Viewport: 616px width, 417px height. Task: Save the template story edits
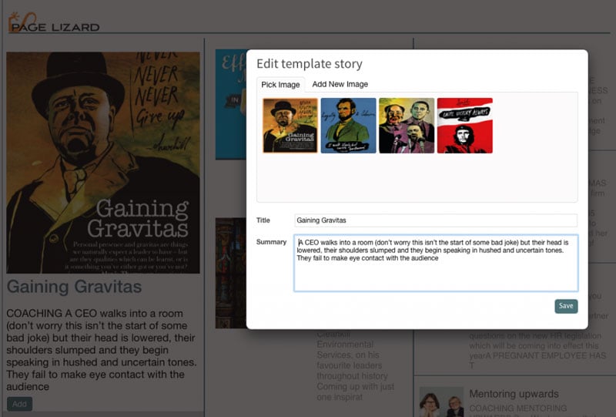point(566,306)
